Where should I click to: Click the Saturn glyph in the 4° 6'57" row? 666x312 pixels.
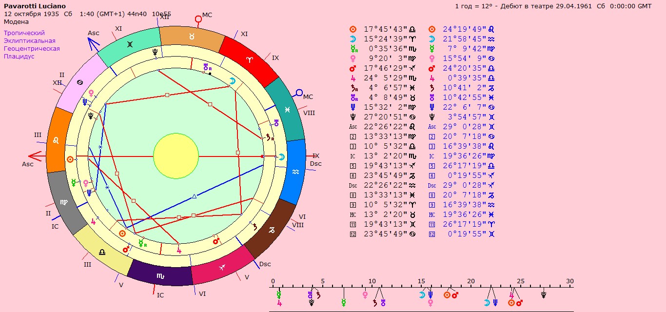tap(354, 88)
